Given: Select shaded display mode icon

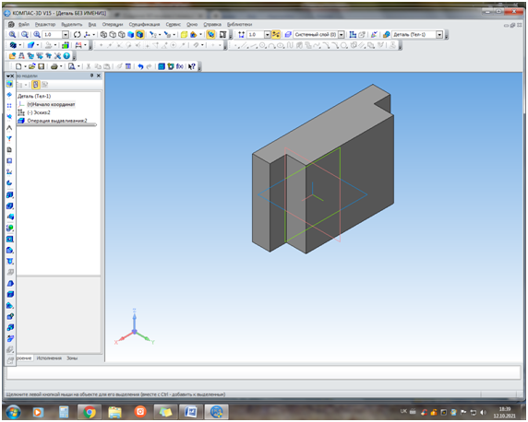Looking at the screenshot, I should pyautogui.click(x=131, y=34).
